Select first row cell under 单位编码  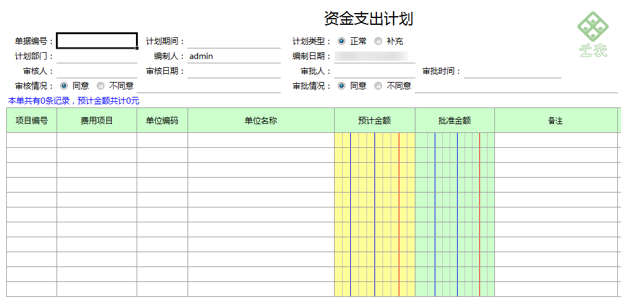coord(162,140)
